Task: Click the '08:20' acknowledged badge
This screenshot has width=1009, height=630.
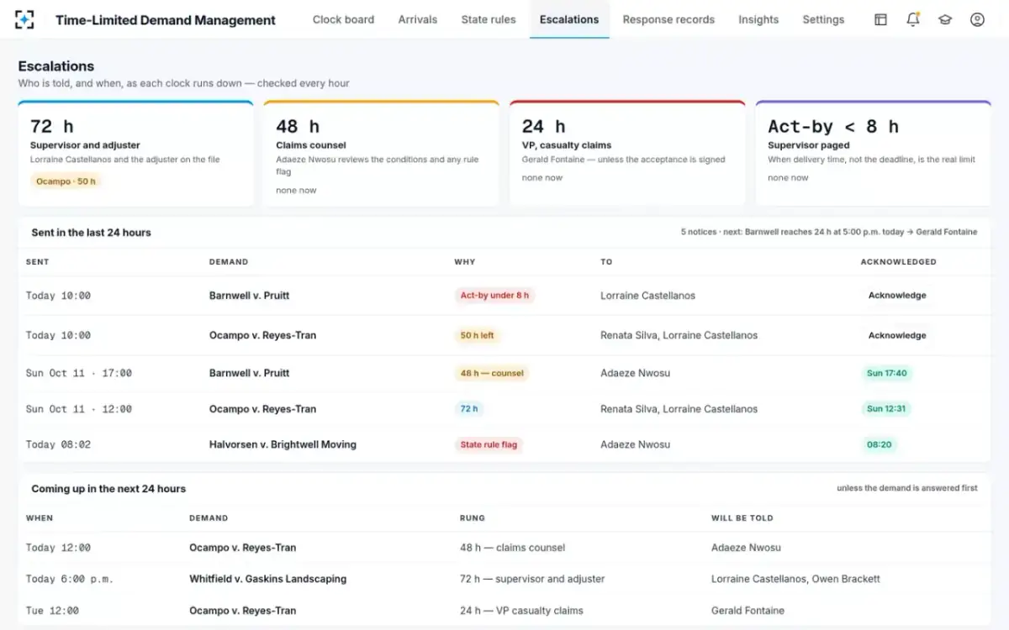Action: [879, 444]
